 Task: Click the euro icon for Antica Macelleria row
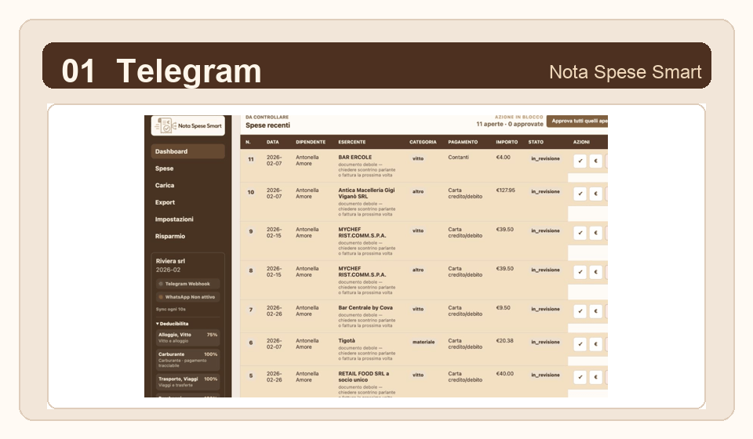coord(596,194)
